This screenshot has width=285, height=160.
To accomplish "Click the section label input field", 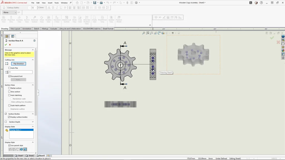I will [21, 72].
